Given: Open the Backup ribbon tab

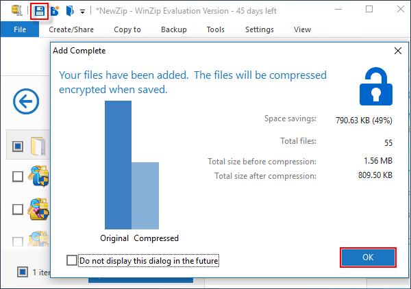Looking at the screenshot, I should pyautogui.click(x=173, y=29).
